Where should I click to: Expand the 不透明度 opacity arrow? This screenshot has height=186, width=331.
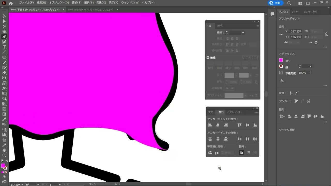311,73
